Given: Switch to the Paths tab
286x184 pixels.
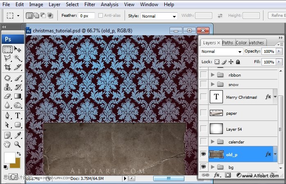Looking at the screenshot, I should 228,43.
